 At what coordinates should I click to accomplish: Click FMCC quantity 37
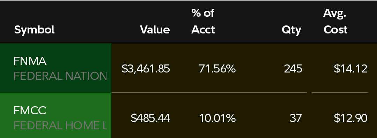click(296, 118)
